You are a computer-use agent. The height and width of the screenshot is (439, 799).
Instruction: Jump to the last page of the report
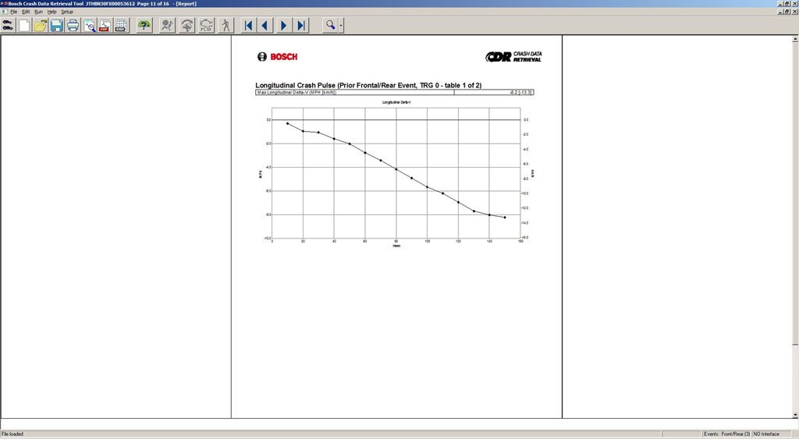pyautogui.click(x=301, y=26)
